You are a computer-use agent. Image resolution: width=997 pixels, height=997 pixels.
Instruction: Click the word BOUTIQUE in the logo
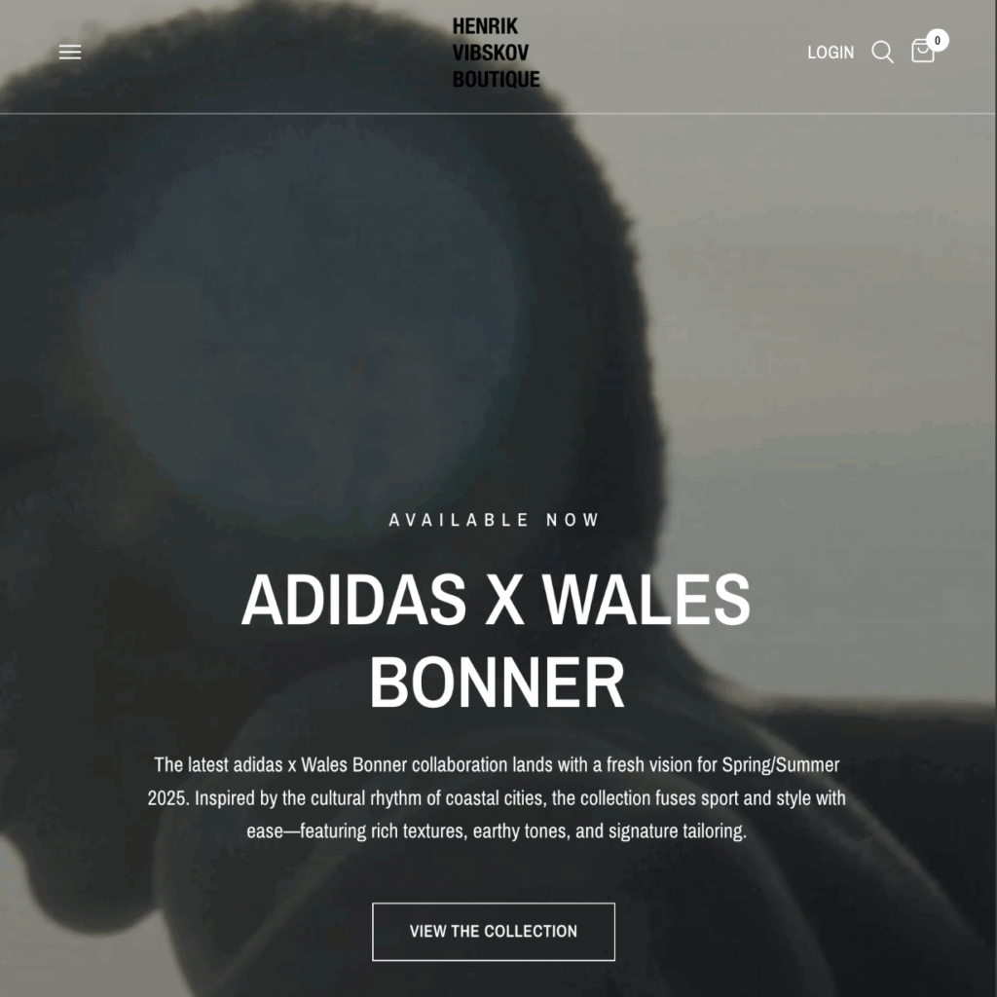496,80
